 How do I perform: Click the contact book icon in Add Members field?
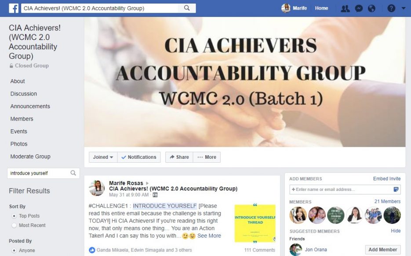[396, 190]
